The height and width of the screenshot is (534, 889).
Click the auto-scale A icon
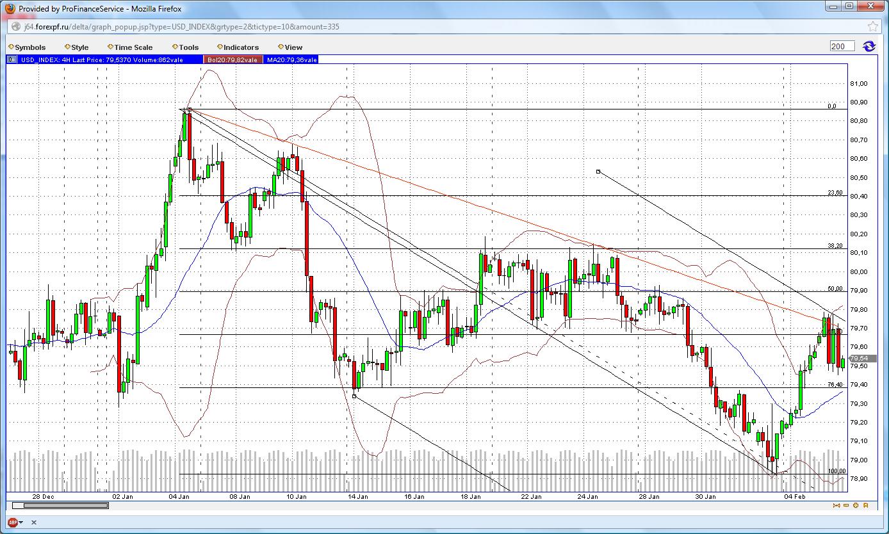point(865,505)
